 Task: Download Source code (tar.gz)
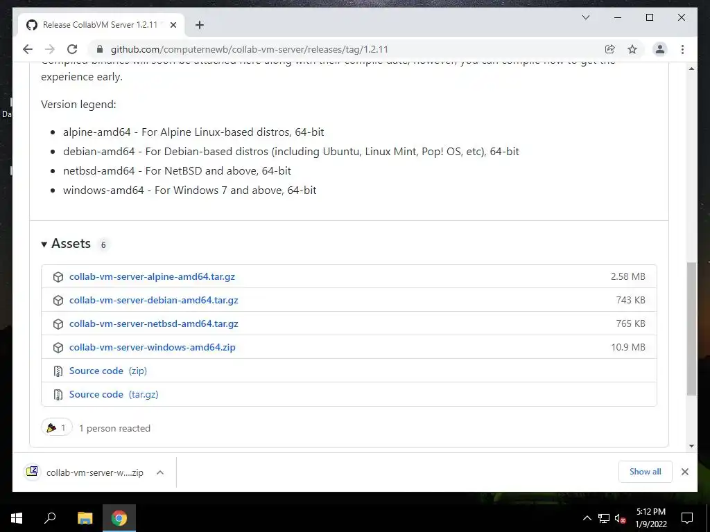(x=114, y=394)
